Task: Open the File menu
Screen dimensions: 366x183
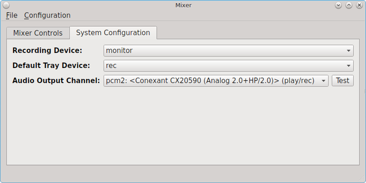Action: 12,16
